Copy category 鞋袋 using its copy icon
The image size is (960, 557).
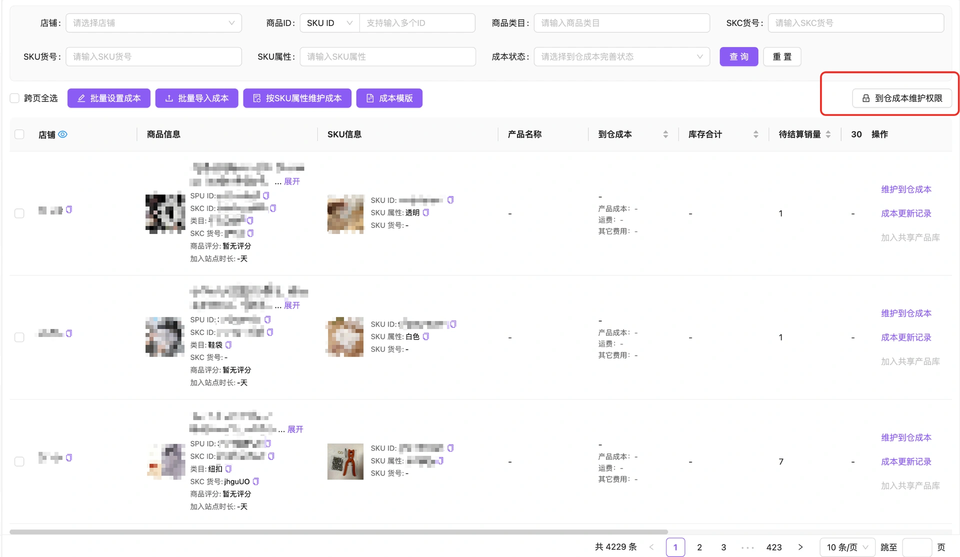coord(228,345)
